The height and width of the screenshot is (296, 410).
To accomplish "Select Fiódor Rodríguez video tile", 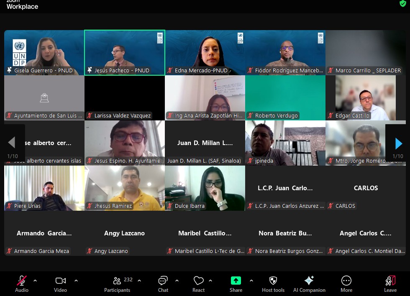I will pos(285,53).
